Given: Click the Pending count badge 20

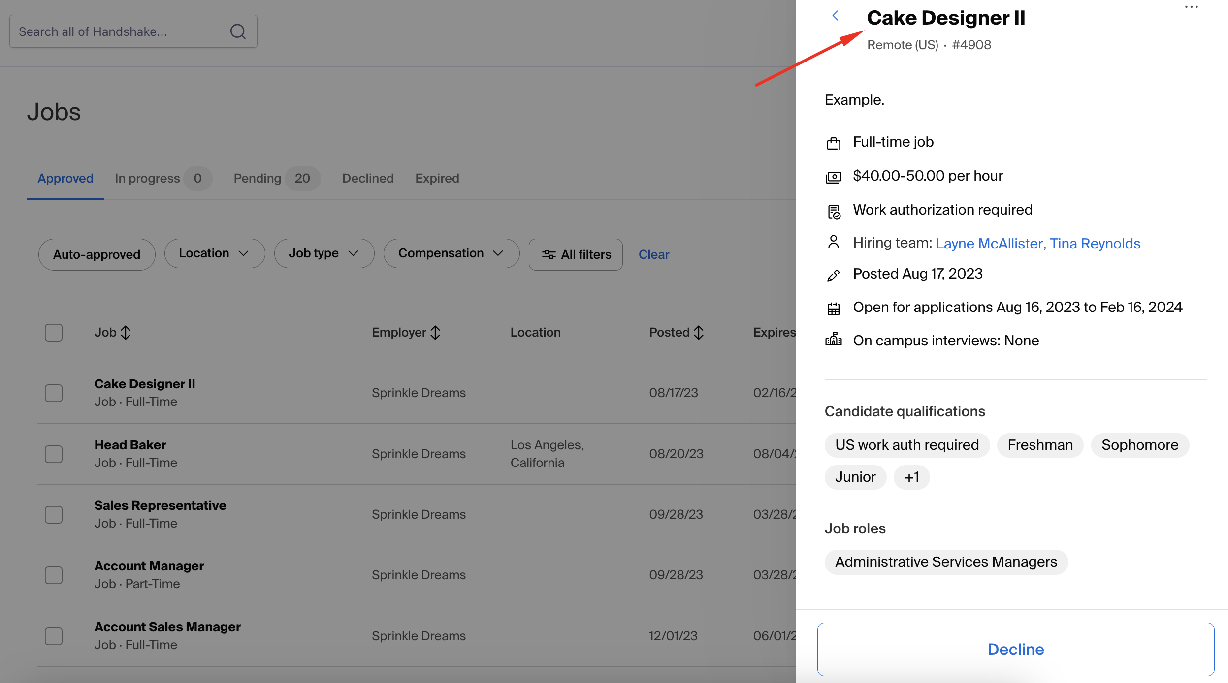Looking at the screenshot, I should pos(302,178).
